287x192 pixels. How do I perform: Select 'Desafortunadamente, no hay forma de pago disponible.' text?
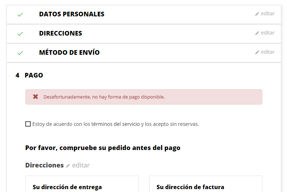coord(104,97)
